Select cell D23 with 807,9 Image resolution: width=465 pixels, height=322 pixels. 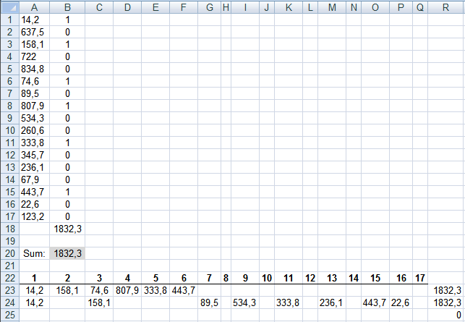click(127, 290)
